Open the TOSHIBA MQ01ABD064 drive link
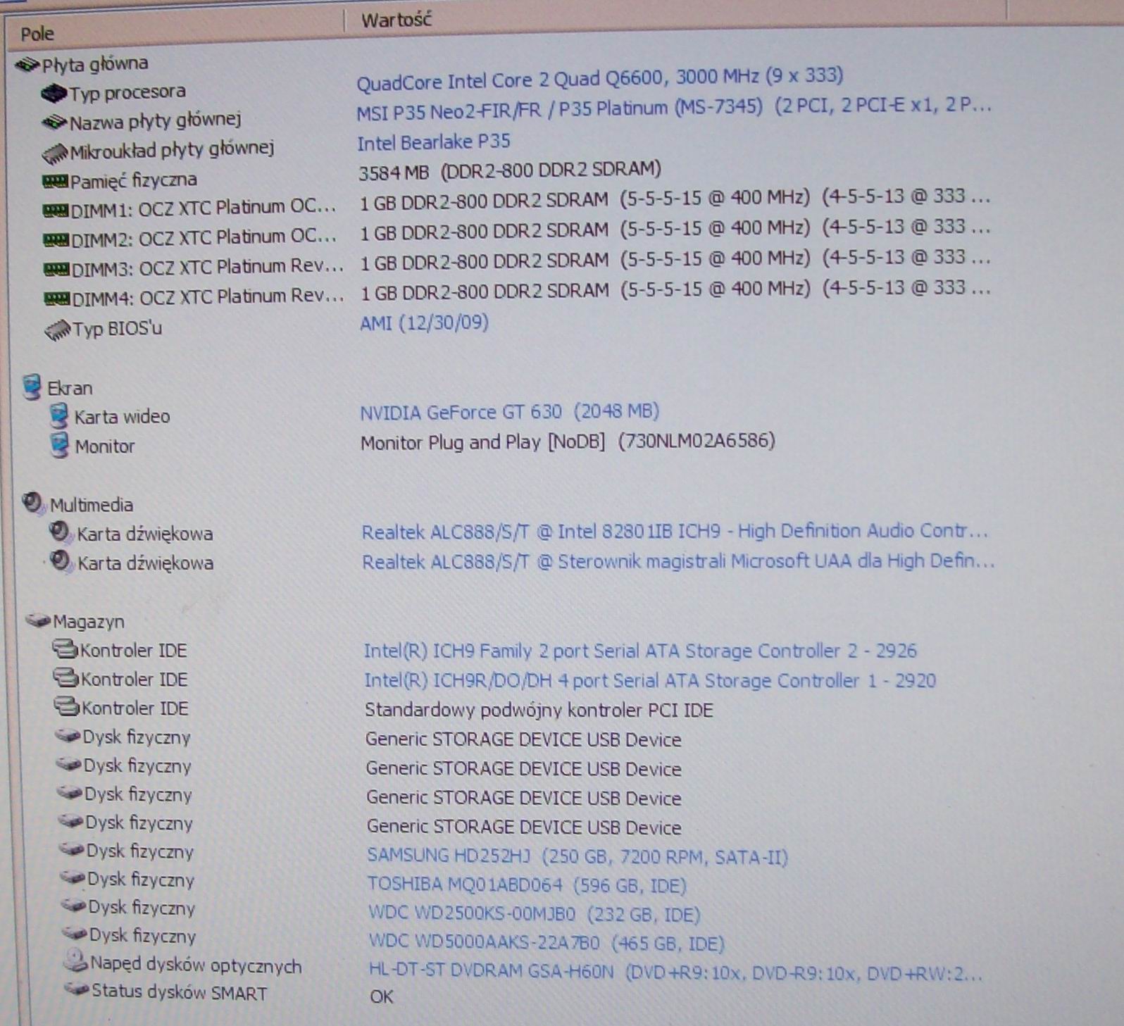 click(x=527, y=884)
